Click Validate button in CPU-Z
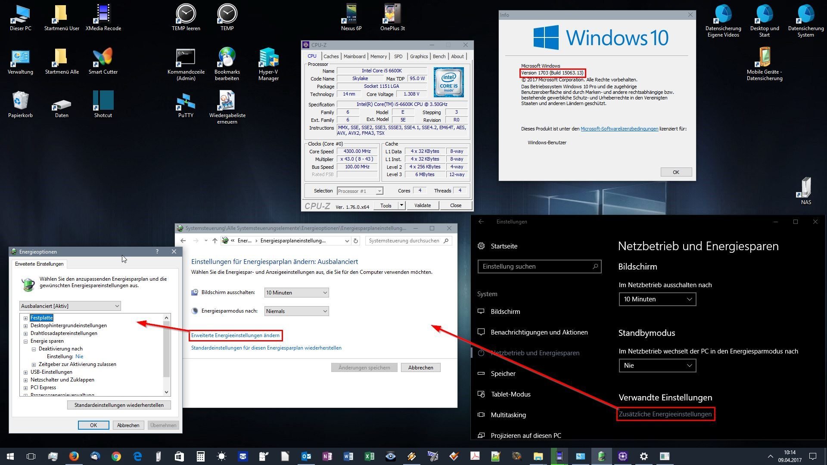This screenshot has width=827, height=465. (423, 205)
